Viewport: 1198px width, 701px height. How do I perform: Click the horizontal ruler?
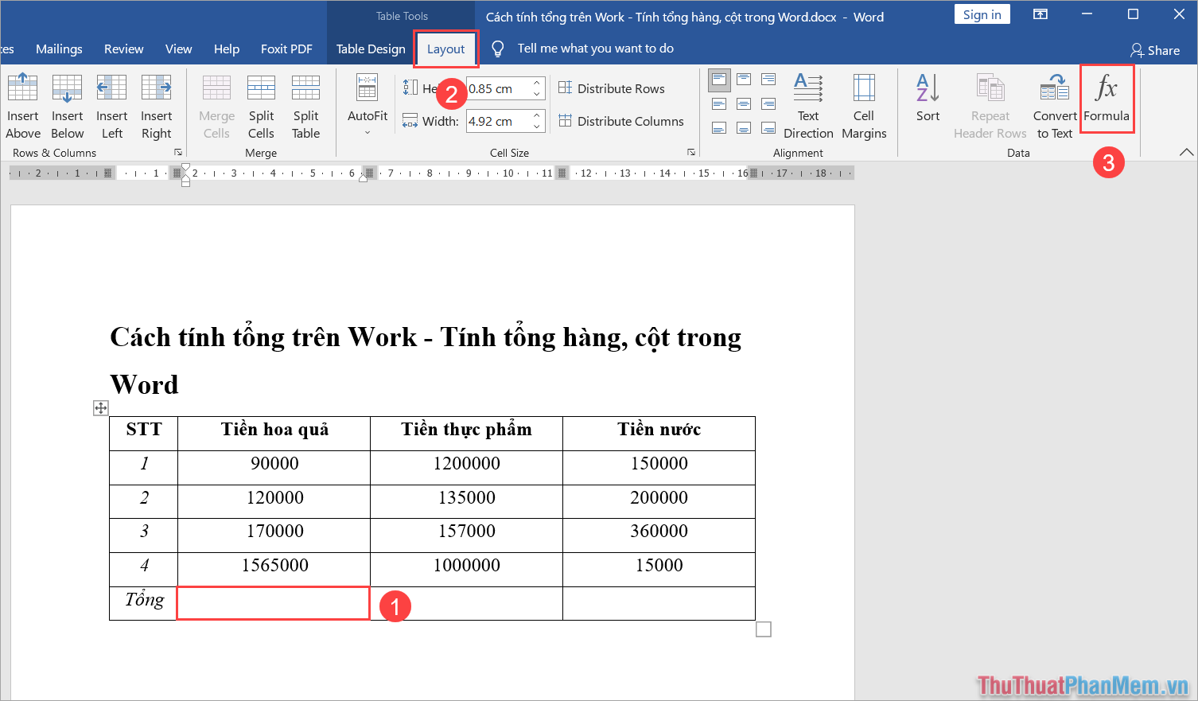433,173
